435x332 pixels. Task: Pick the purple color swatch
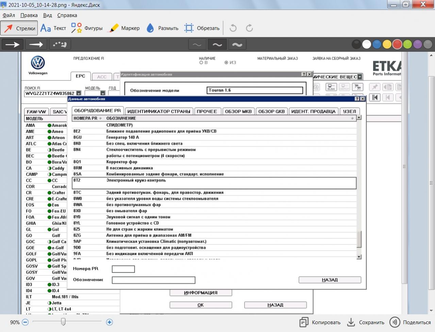pyautogui.click(x=418, y=44)
